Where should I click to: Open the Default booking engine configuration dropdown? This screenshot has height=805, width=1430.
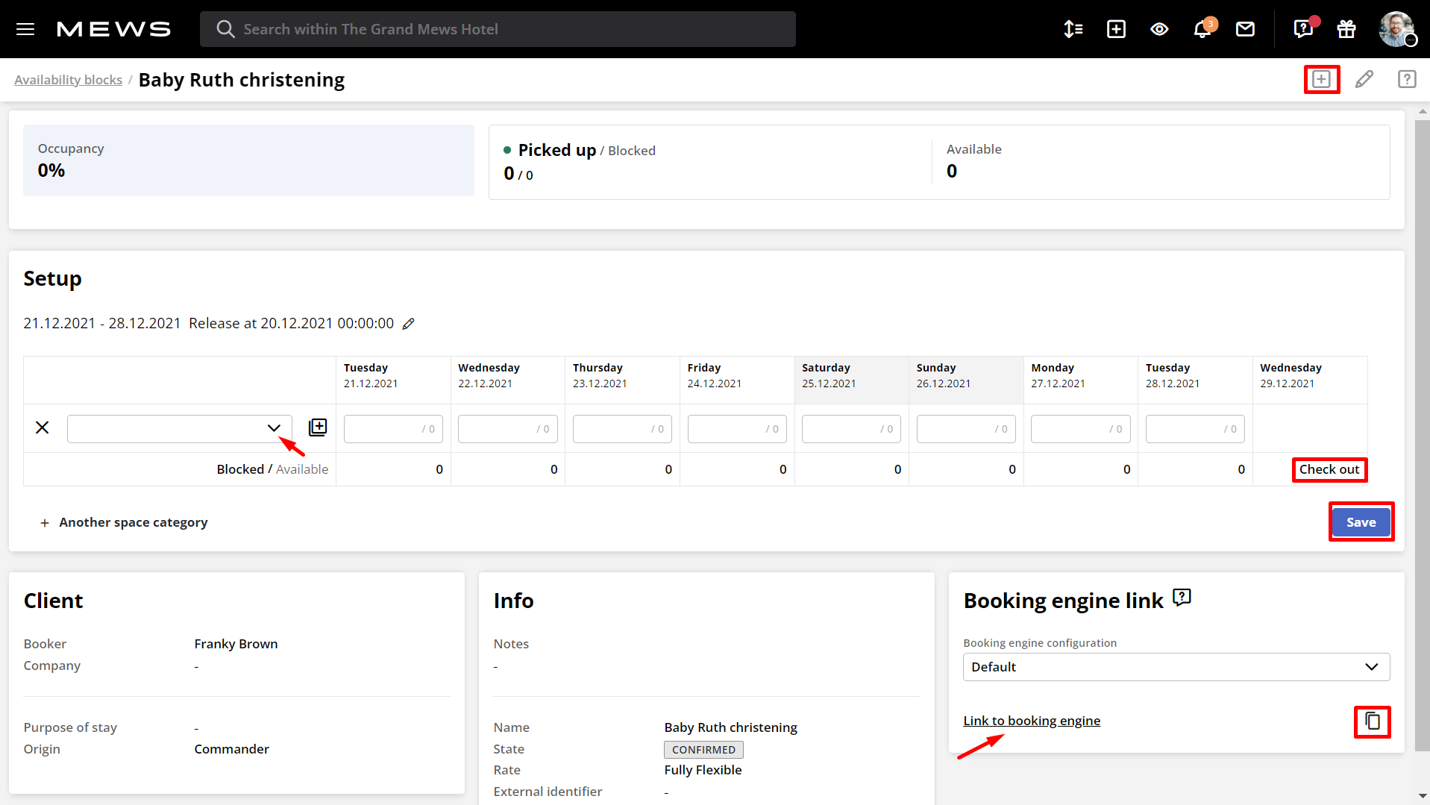pos(1176,666)
